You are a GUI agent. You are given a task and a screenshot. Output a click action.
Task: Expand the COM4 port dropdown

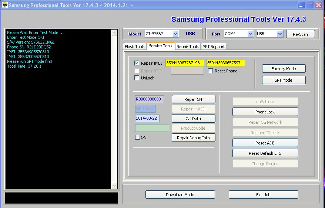pos(250,34)
